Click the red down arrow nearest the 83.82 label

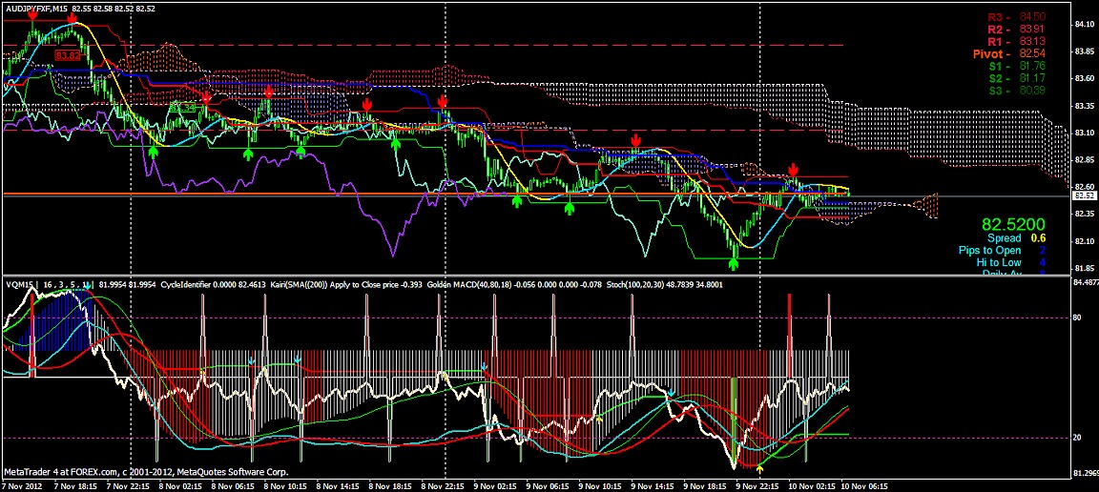[73, 17]
